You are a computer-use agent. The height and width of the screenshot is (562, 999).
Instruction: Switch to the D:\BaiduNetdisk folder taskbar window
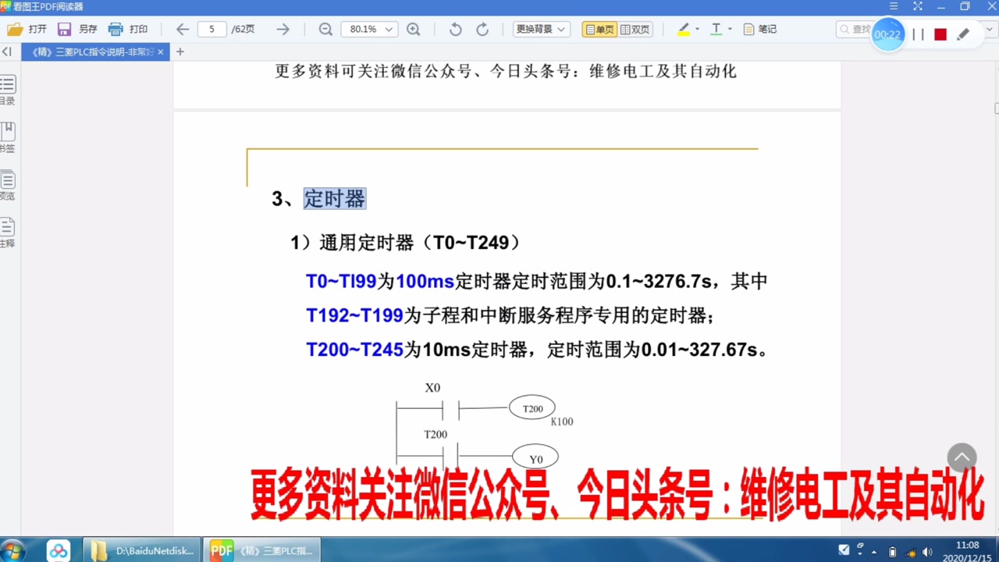click(x=141, y=550)
